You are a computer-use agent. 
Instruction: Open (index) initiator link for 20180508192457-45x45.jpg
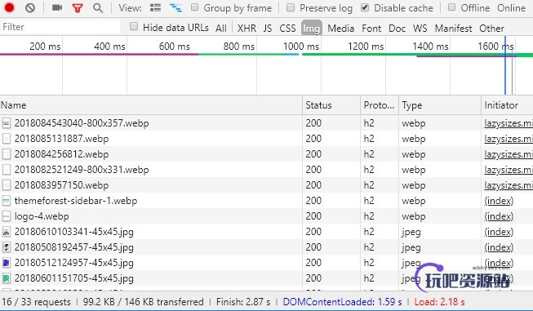(x=499, y=247)
